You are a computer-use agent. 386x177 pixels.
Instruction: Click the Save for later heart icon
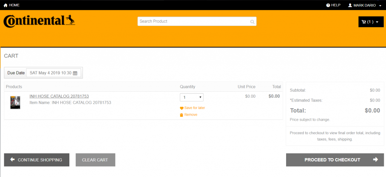(182, 108)
